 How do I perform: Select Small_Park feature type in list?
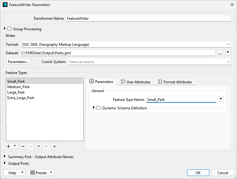coord(45,81)
